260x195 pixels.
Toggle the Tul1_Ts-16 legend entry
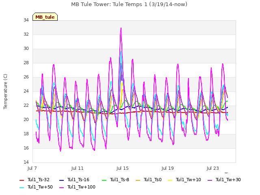click(x=74, y=180)
